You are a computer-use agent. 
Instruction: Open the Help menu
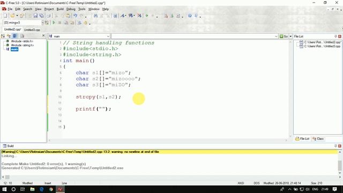(x=106, y=9)
